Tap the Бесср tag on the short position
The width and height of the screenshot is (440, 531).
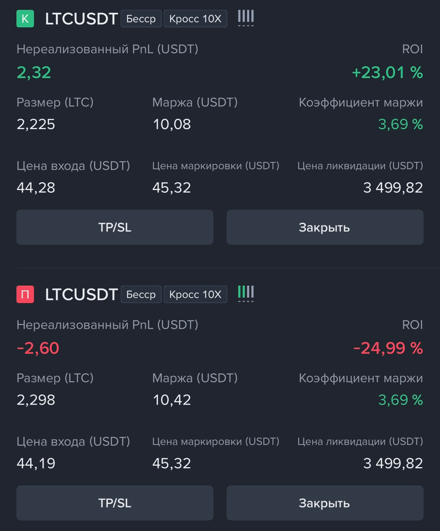pyautogui.click(x=141, y=294)
